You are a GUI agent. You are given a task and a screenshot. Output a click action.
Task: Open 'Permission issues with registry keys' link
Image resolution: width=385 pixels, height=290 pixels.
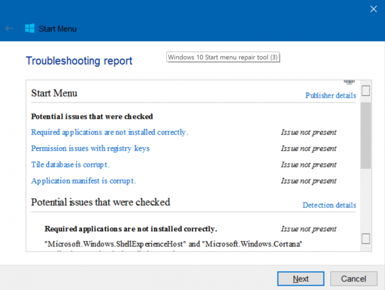point(91,149)
